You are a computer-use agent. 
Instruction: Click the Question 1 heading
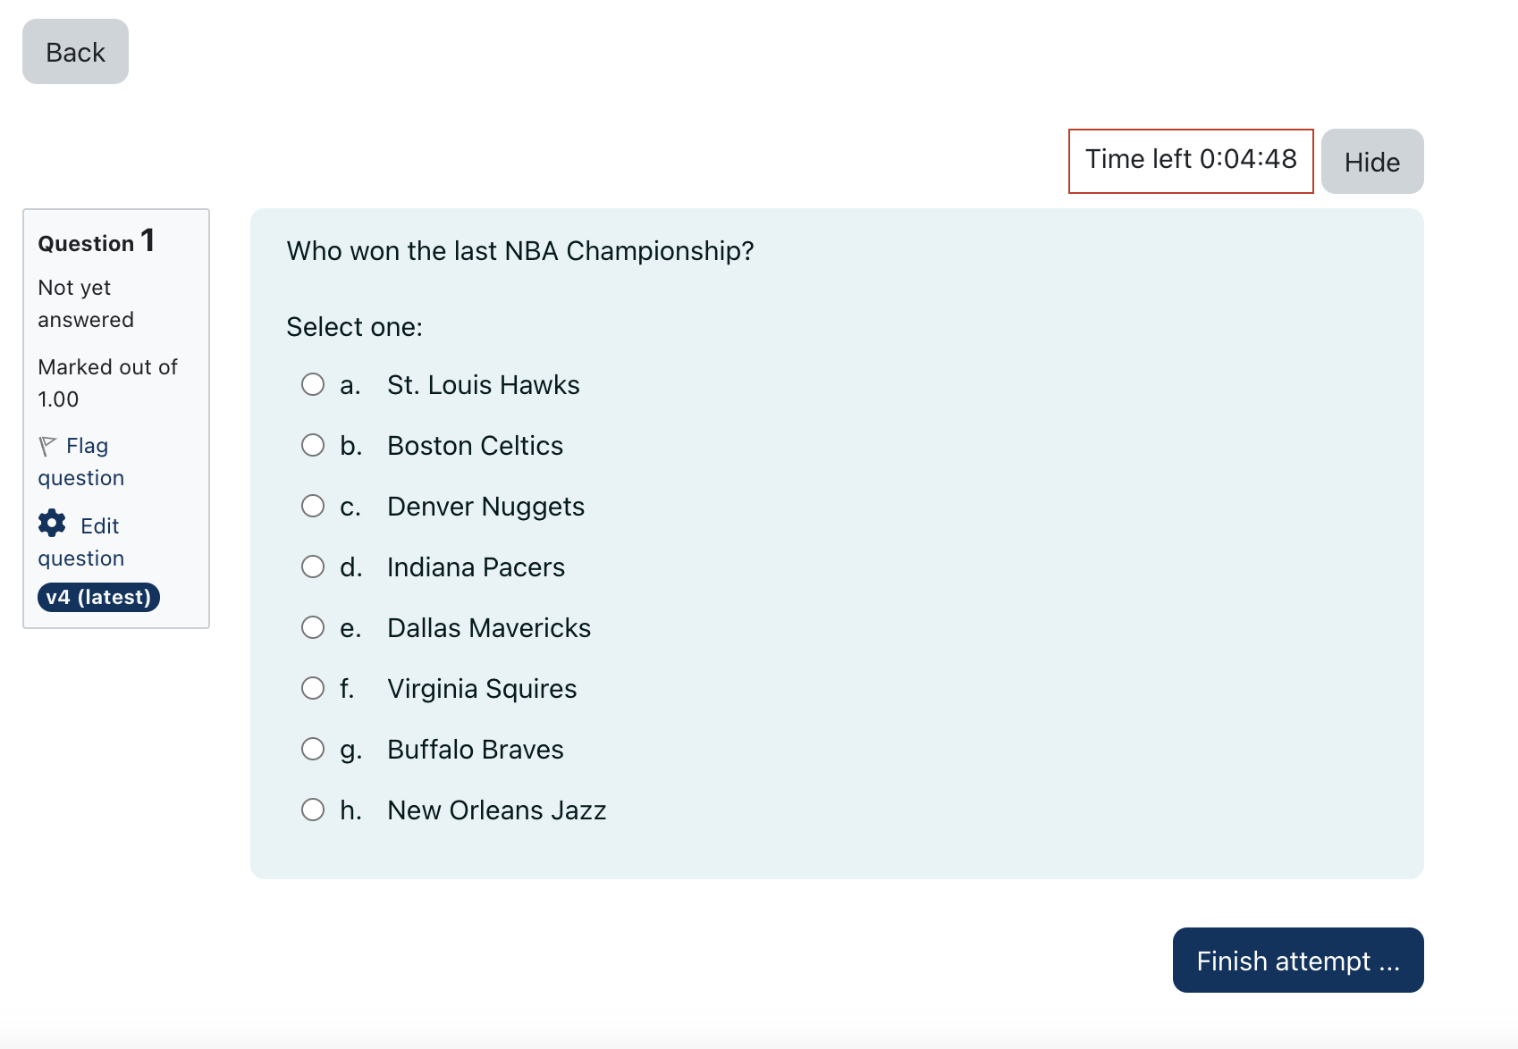point(96,242)
